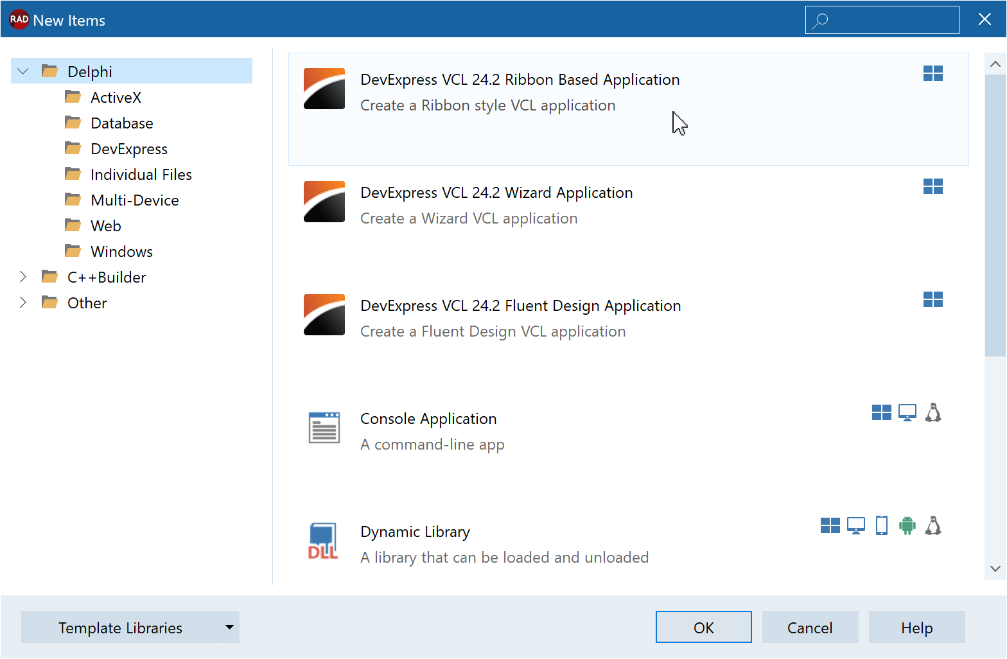Select the DevExpress folder in tree

pyautogui.click(x=128, y=149)
